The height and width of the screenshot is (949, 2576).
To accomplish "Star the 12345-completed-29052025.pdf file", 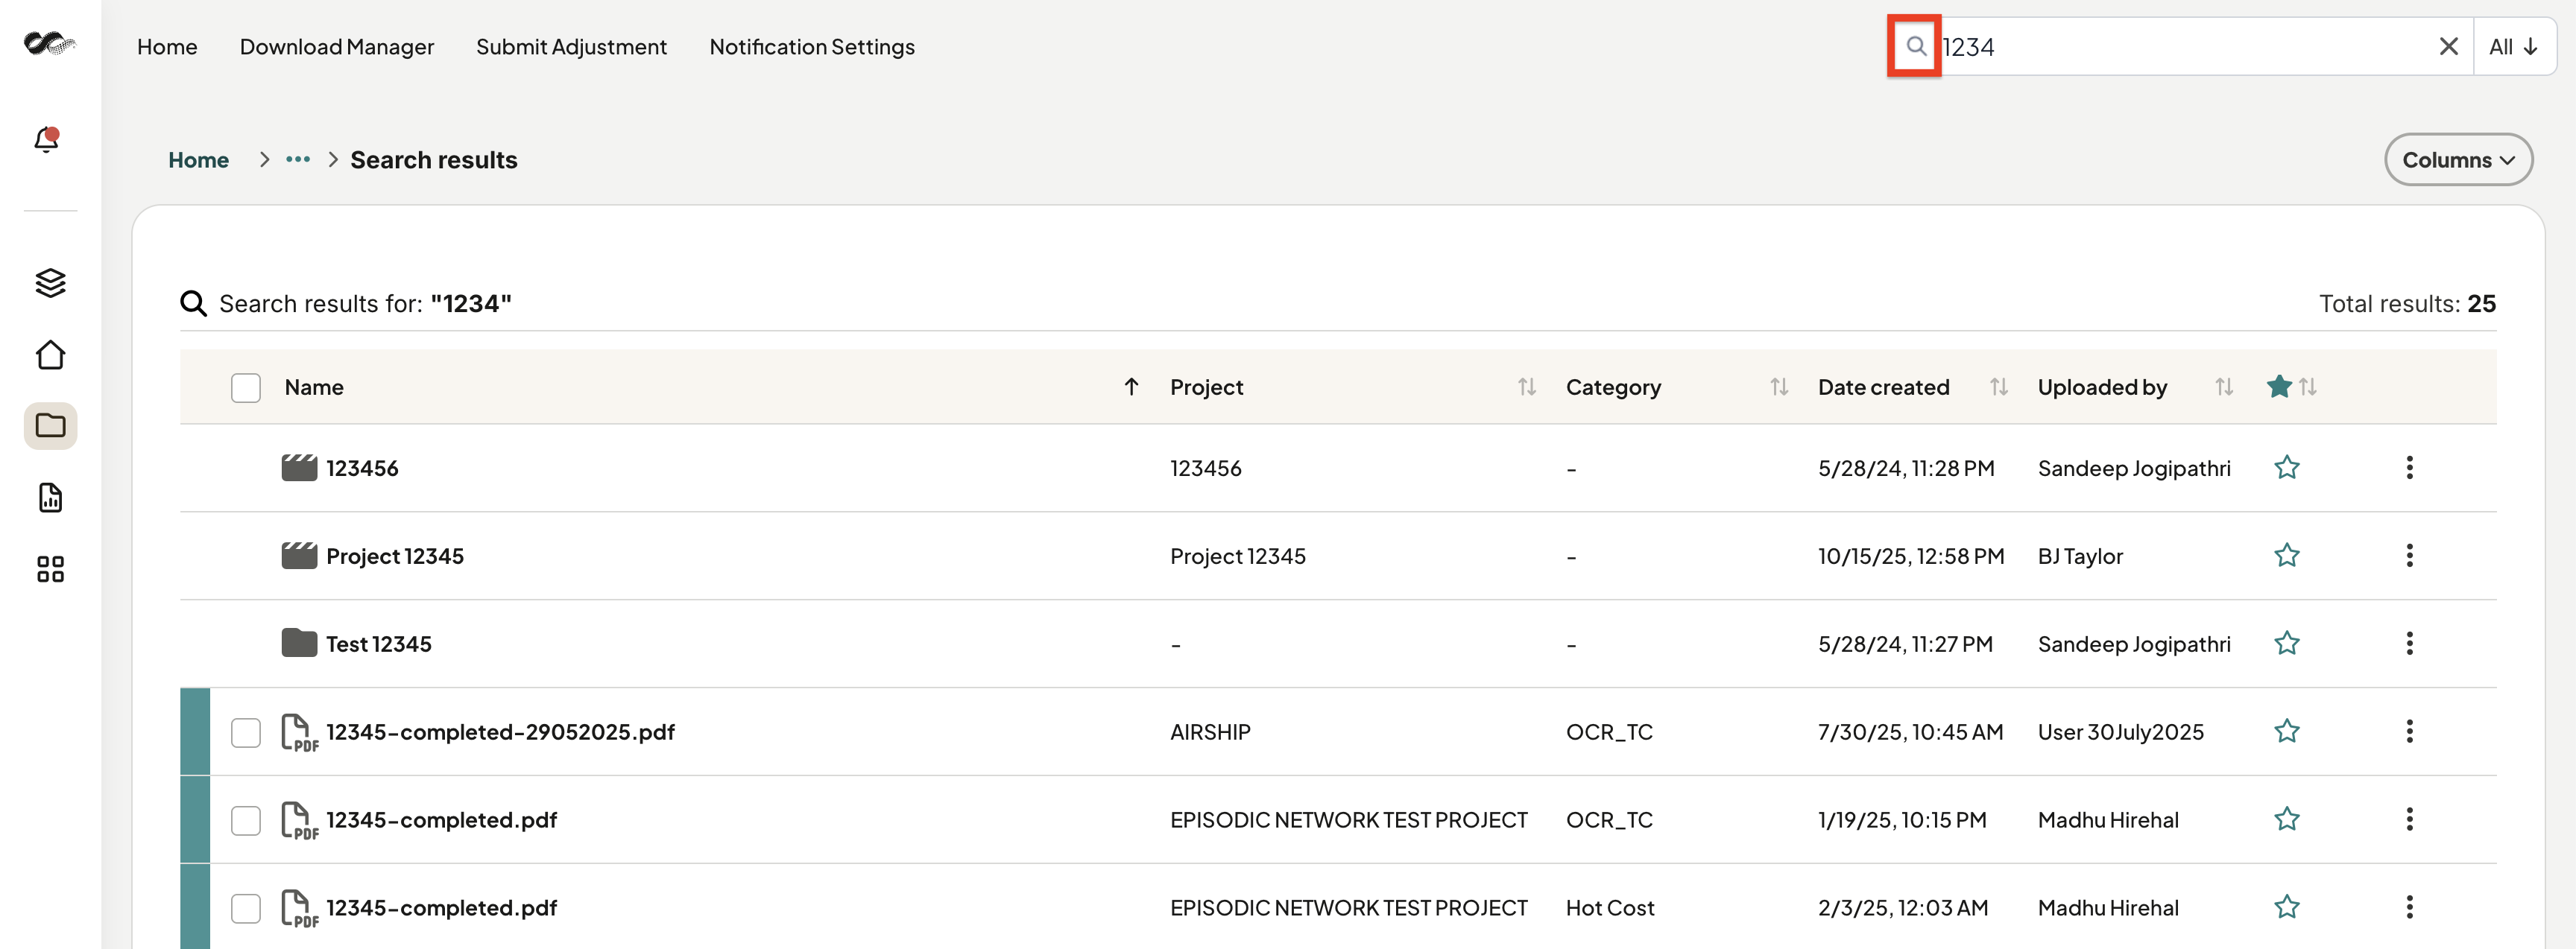I will pos(2286,731).
